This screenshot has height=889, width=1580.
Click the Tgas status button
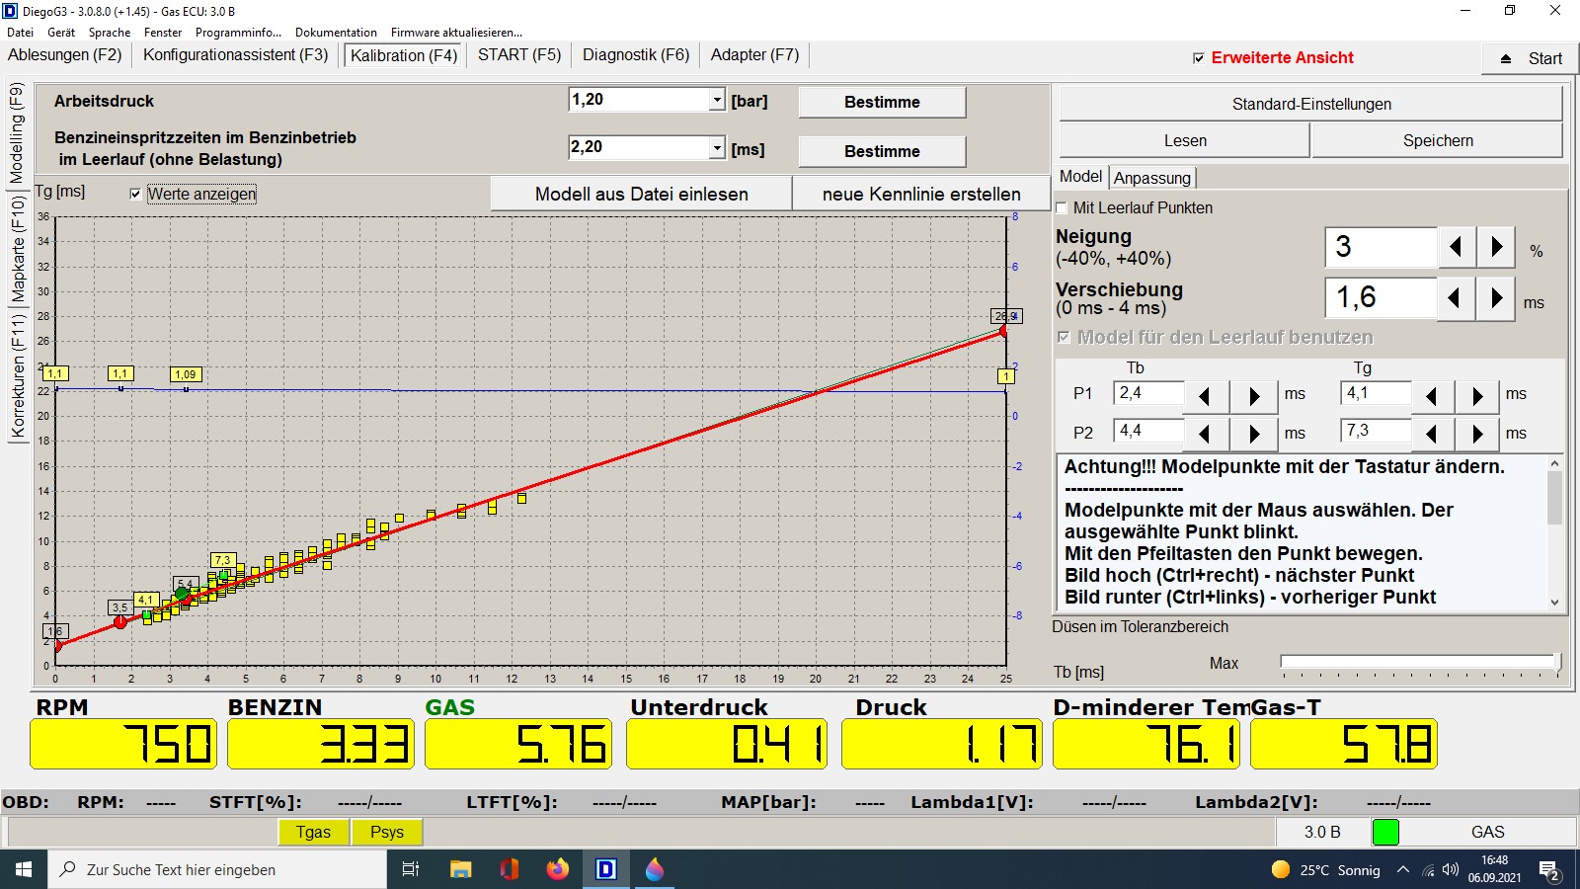[x=313, y=832]
